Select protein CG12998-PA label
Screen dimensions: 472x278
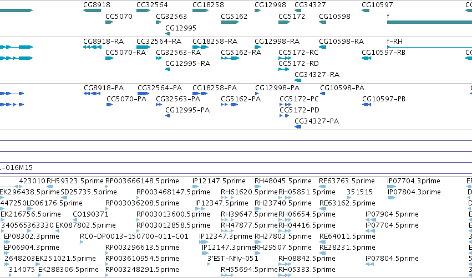(277, 87)
